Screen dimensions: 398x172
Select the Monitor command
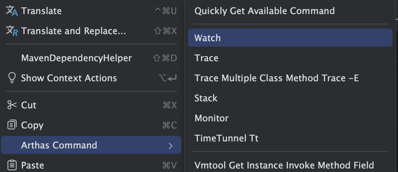pos(290,118)
